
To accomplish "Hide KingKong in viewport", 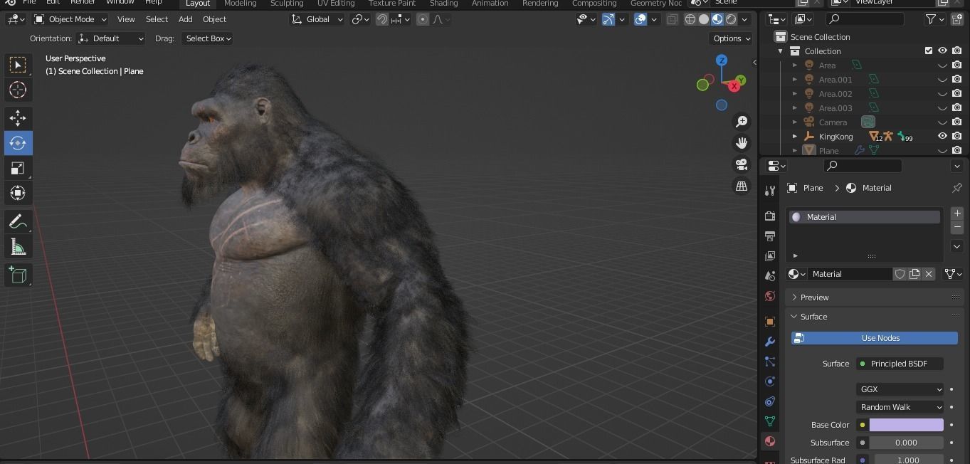I will 942,136.
